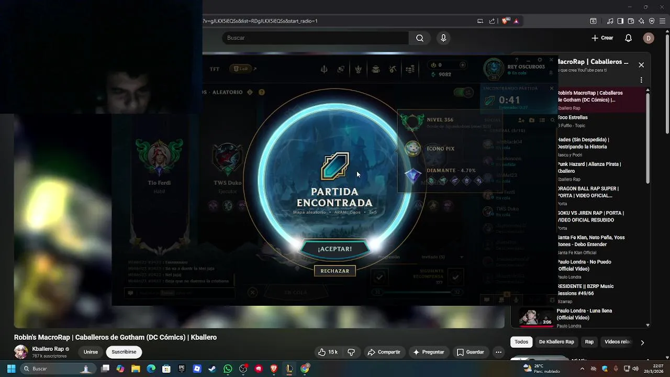
Task: Open the YouTube Crear menu
Action: tap(602, 38)
